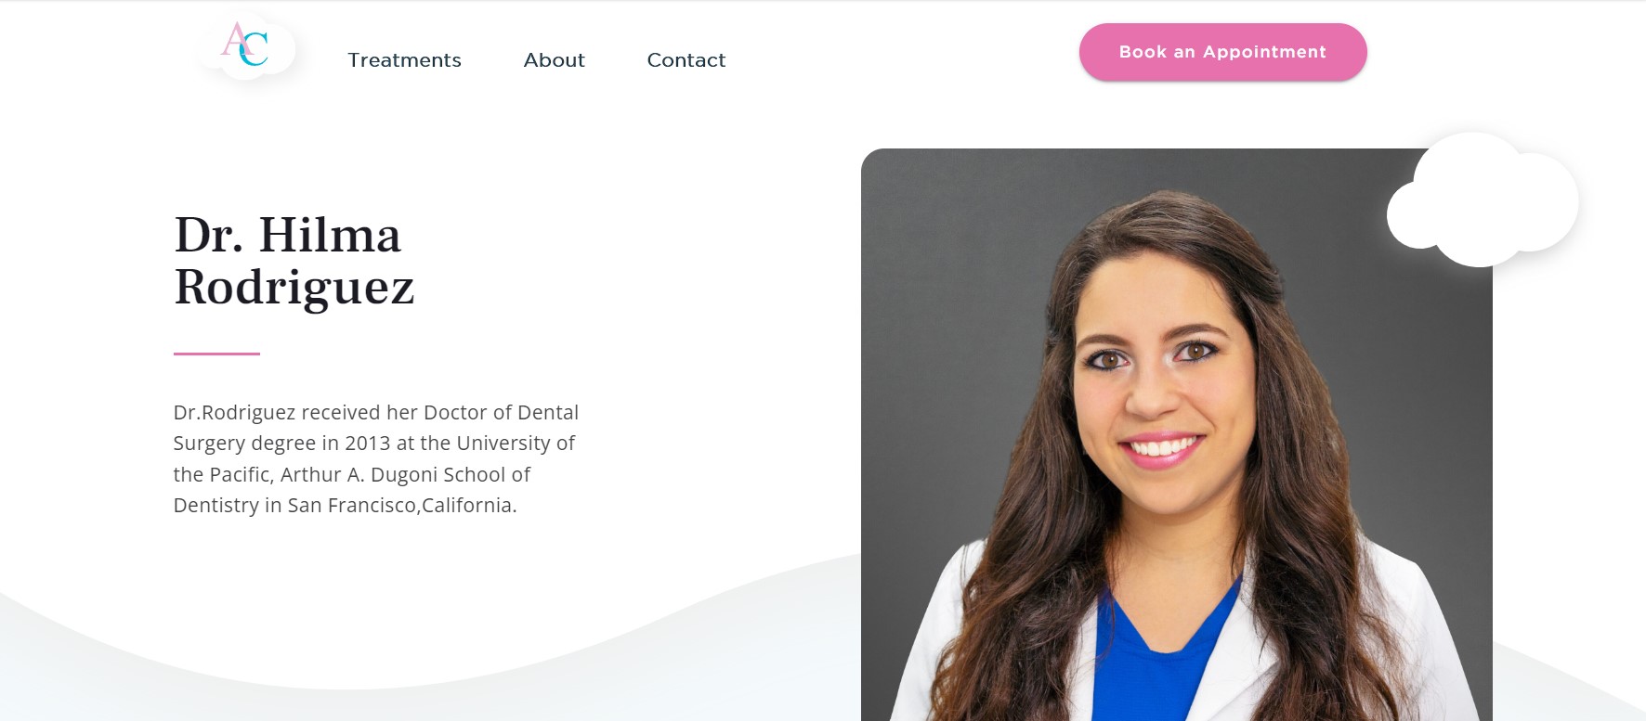Click the white cloud decoration on photo
This screenshot has width=1646, height=721.
pyautogui.click(x=1482, y=200)
